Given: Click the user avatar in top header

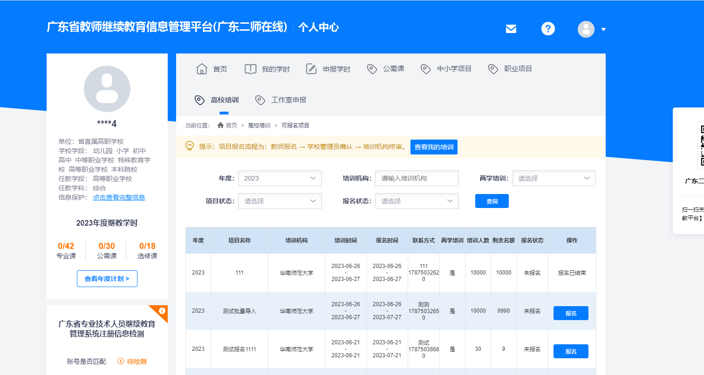Looking at the screenshot, I should [586, 29].
